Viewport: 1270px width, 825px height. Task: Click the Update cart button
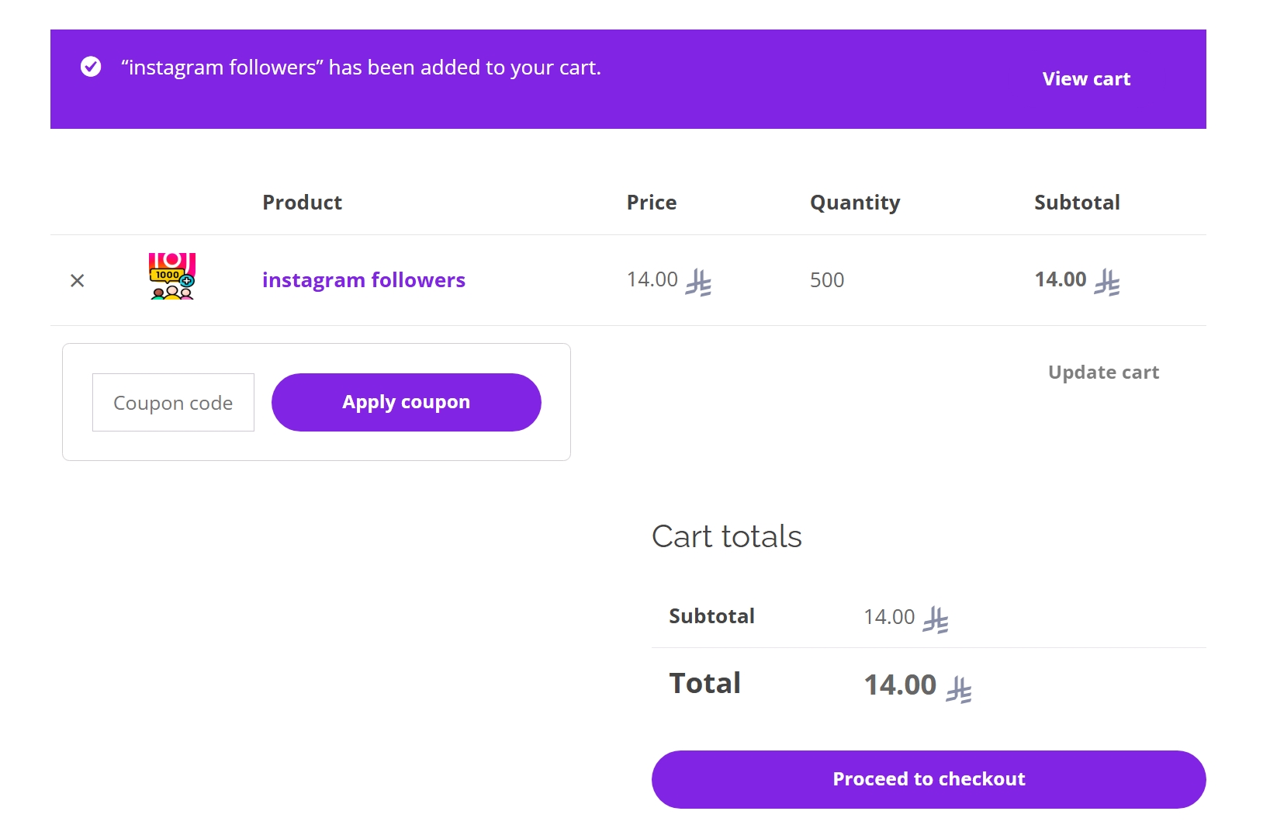[1103, 373]
